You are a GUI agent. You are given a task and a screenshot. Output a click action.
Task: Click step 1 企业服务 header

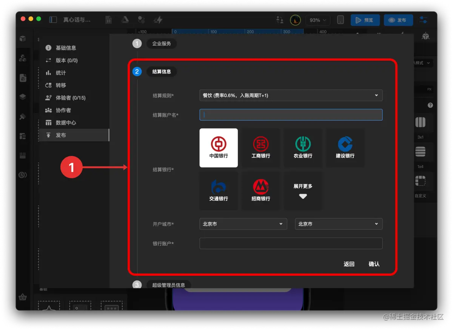pyautogui.click(x=162, y=44)
